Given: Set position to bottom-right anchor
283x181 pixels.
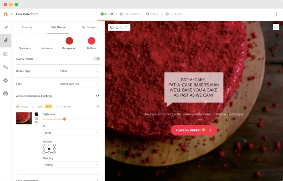Looking at the screenshot, I should tap(54, 152).
